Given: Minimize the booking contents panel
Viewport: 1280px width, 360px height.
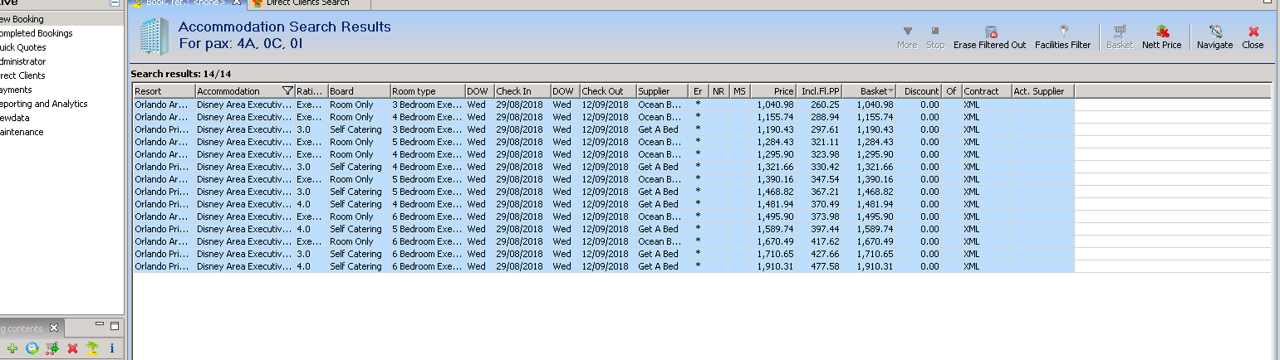Looking at the screenshot, I should click(100, 325).
